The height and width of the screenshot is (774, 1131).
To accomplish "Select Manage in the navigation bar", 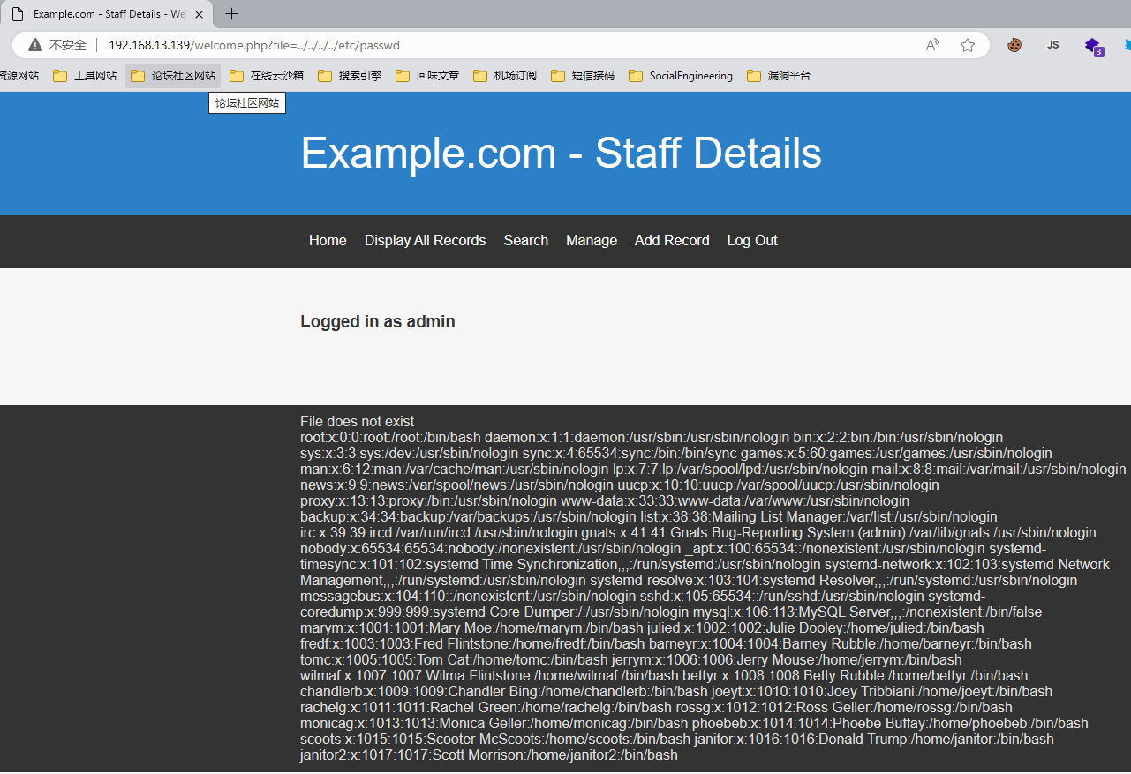I will 592,241.
